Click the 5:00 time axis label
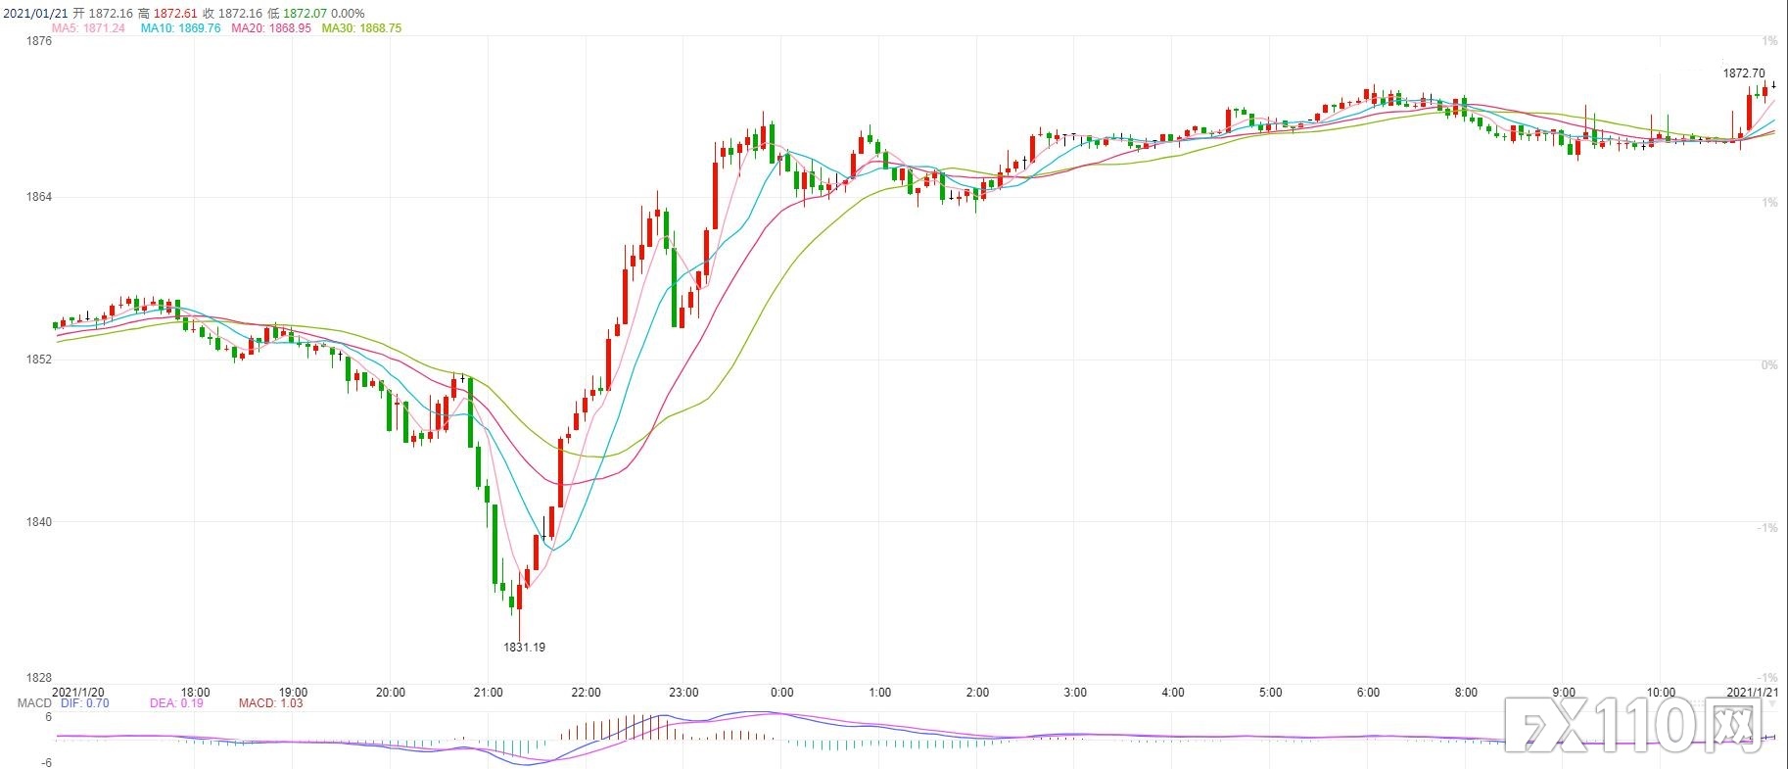Viewport: 1788px width, 769px height. pyautogui.click(x=1271, y=693)
